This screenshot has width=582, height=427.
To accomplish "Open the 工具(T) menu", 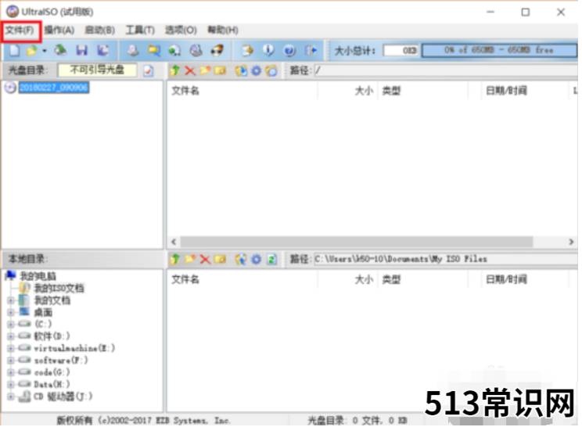I will coord(140,30).
